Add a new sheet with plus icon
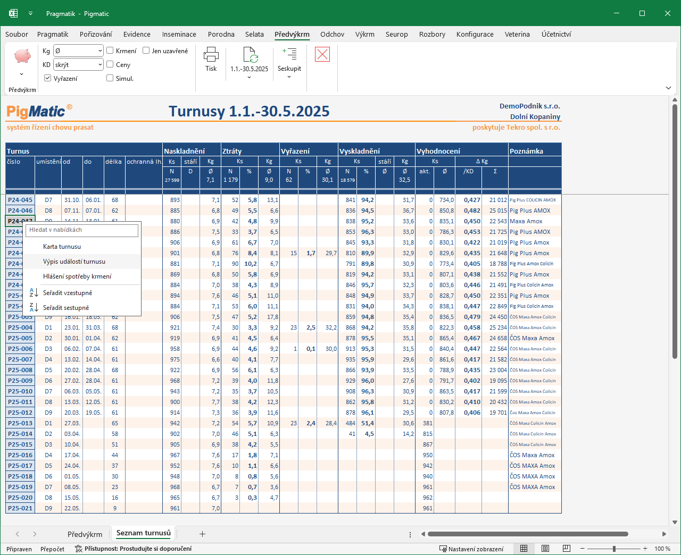The height and width of the screenshot is (555, 681). (202, 534)
